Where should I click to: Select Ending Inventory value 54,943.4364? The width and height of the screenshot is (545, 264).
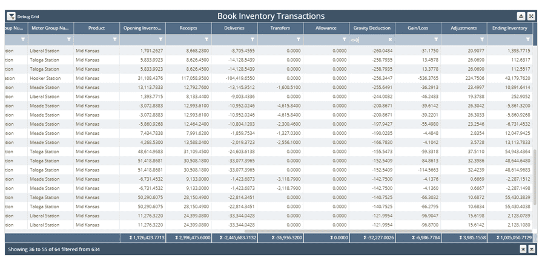518,152
